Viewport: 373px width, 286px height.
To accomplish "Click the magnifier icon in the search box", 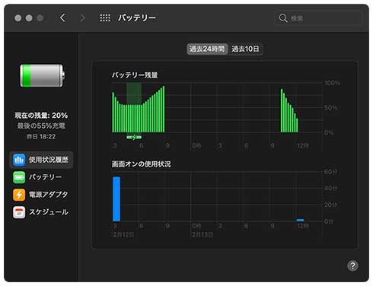I will coord(283,18).
